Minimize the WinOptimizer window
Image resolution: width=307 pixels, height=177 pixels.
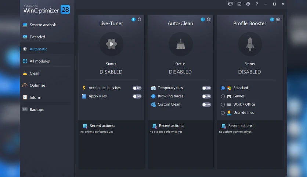pos(266,4)
